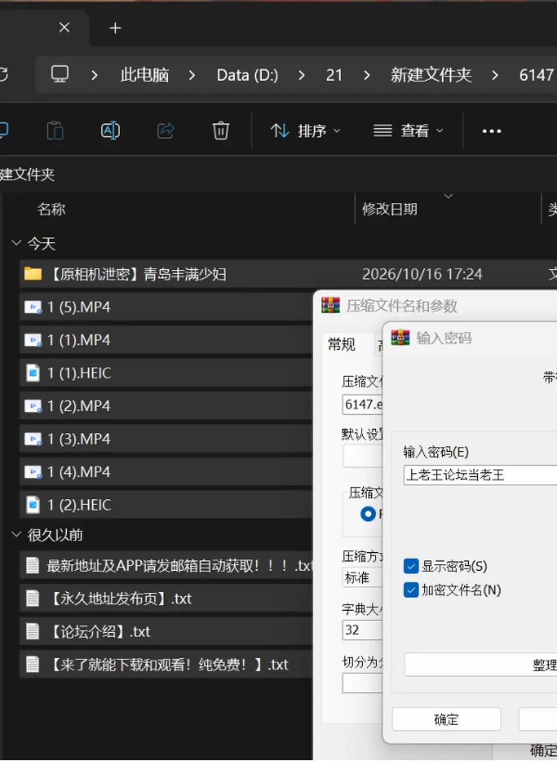
Task: Collapse the 很久以前 group
Action: pyautogui.click(x=16, y=534)
